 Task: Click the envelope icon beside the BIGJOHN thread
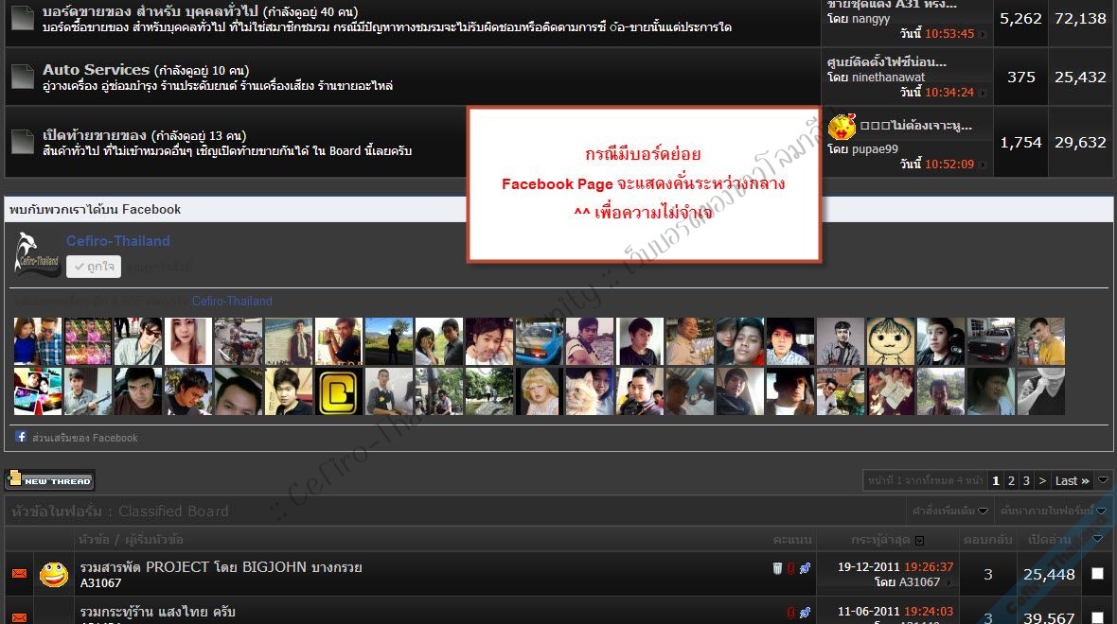(19, 574)
